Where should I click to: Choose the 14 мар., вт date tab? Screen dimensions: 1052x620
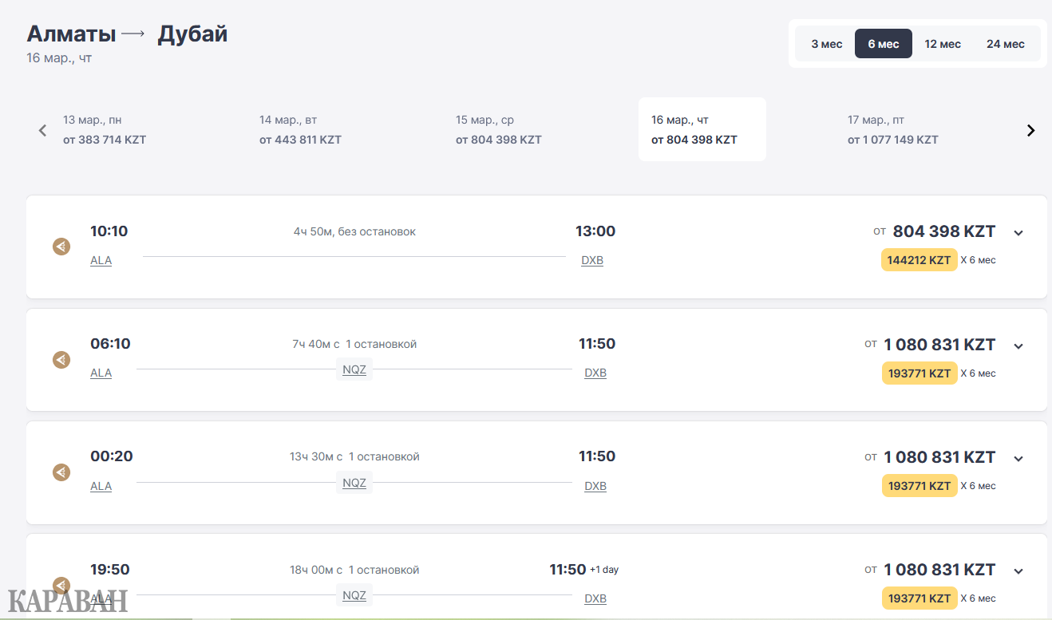(301, 129)
